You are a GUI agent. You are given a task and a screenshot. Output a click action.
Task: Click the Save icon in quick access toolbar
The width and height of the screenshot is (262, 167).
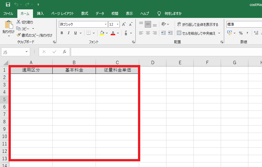point(8,5)
